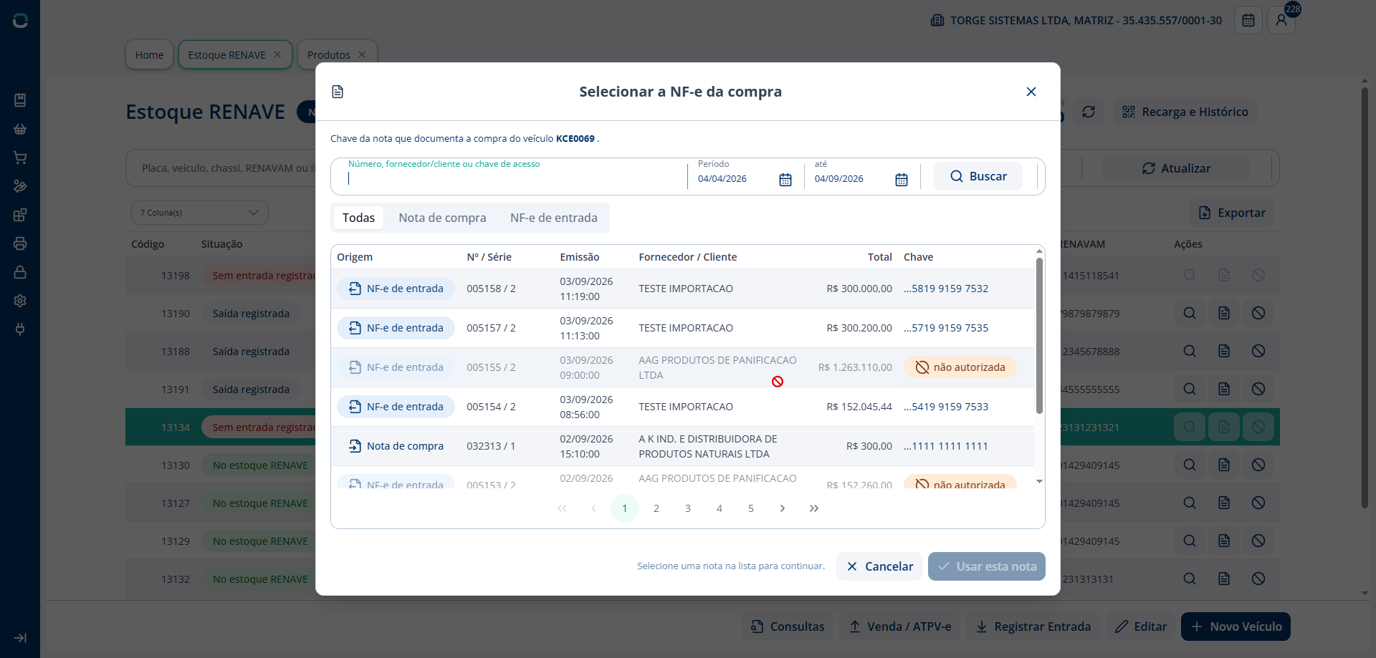Viewport: 1376px width, 658px height.
Task: Click the refresh icon beside Recarga e Histórico
Action: coord(1089,112)
